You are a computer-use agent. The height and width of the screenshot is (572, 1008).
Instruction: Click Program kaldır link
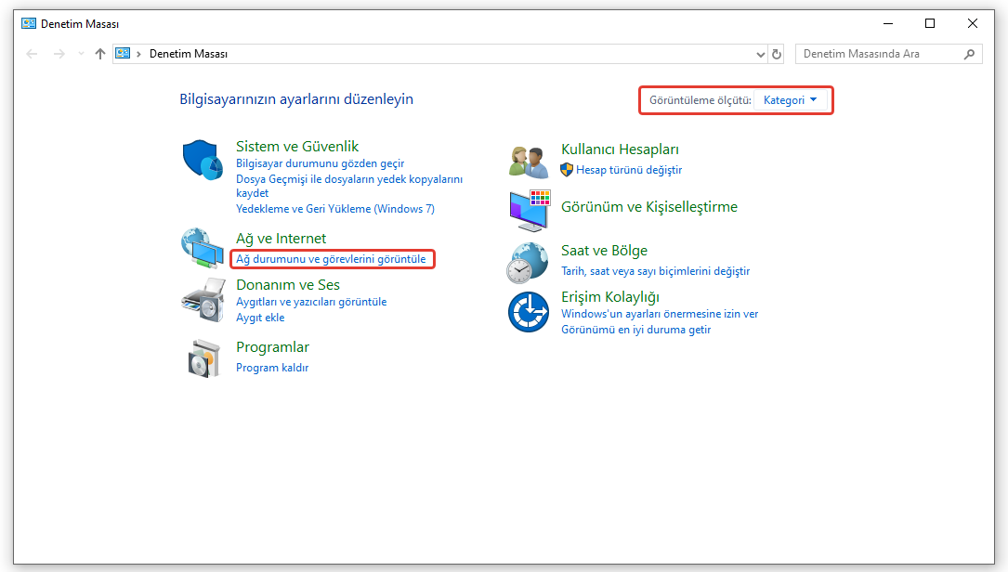pyautogui.click(x=272, y=368)
